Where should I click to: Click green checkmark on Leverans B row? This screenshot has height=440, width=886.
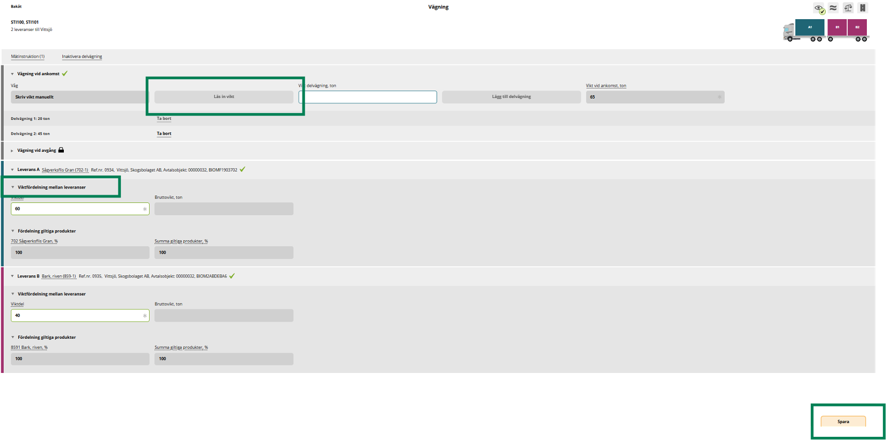[x=232, y=276]
